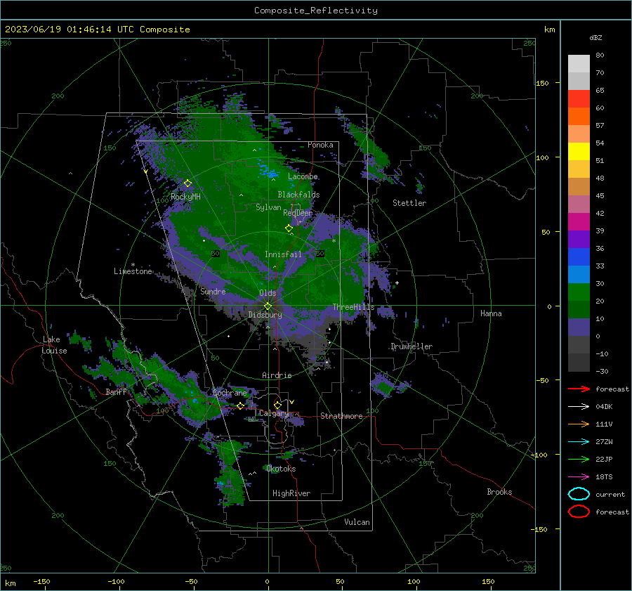Click the Sylvan label

click(268, 207)
